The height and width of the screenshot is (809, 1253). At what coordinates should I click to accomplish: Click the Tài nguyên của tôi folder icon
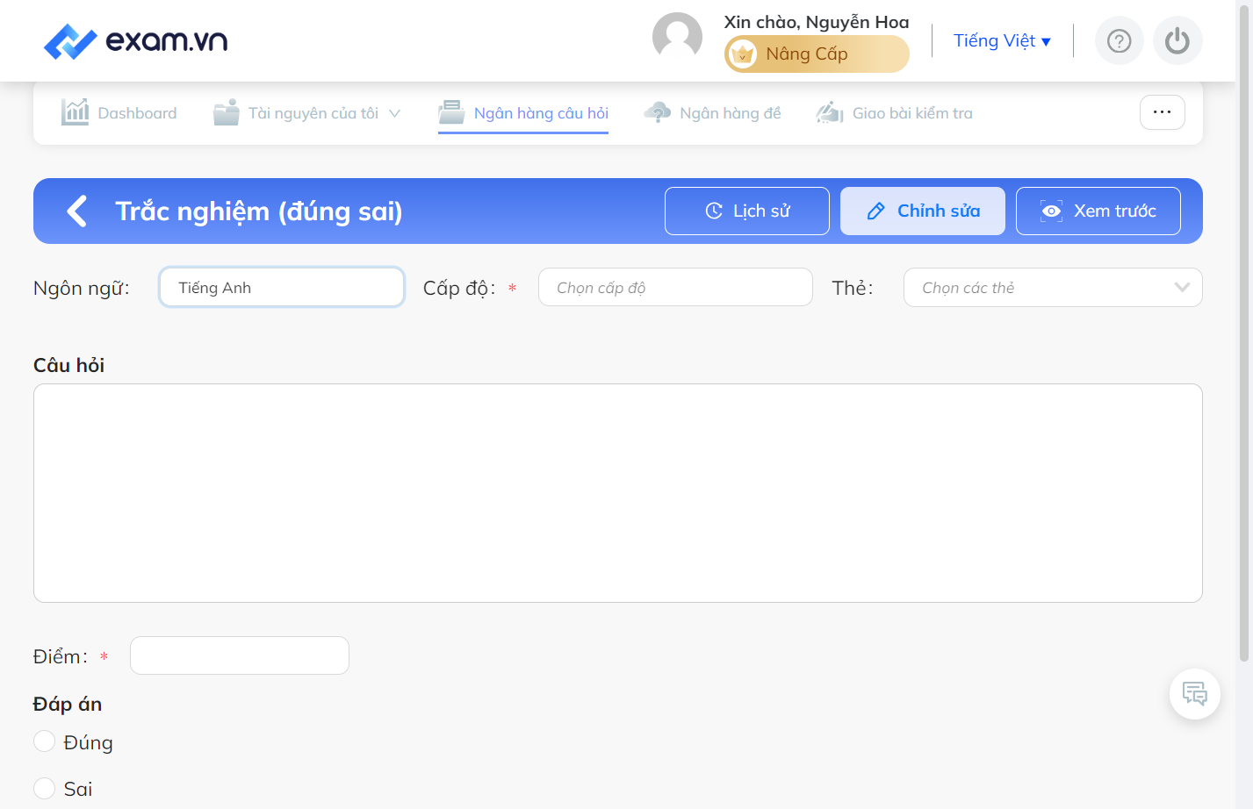pyautogui.click(x=227, y=112)
